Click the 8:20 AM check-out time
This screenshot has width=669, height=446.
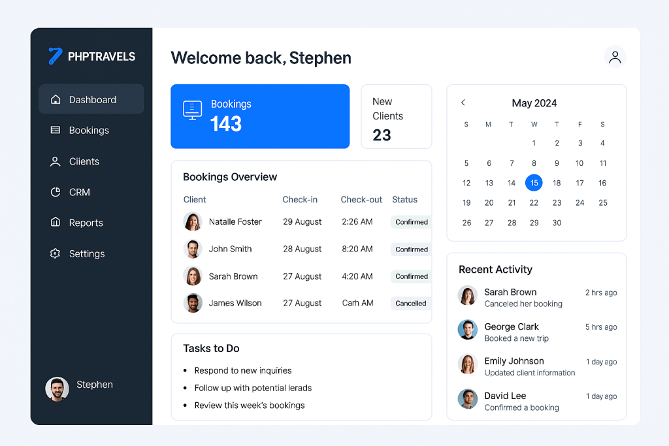click(357, 249)
